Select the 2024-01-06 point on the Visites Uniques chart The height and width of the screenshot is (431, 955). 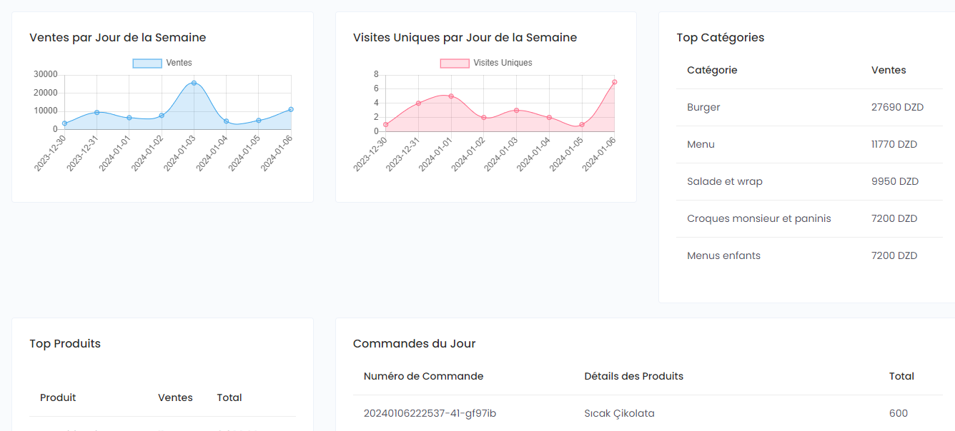click(614, 82)
